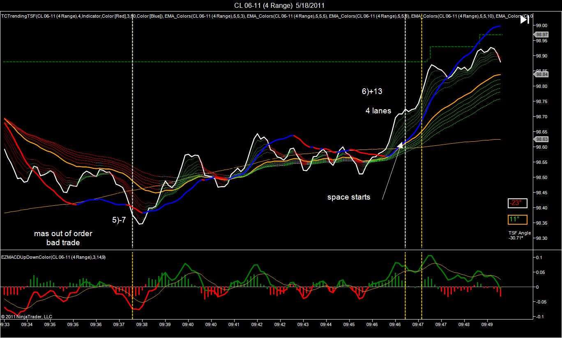The image size is (562, 338).
Task: Select the 'space starts' chart annotation
Action: (x=349, y=197)
